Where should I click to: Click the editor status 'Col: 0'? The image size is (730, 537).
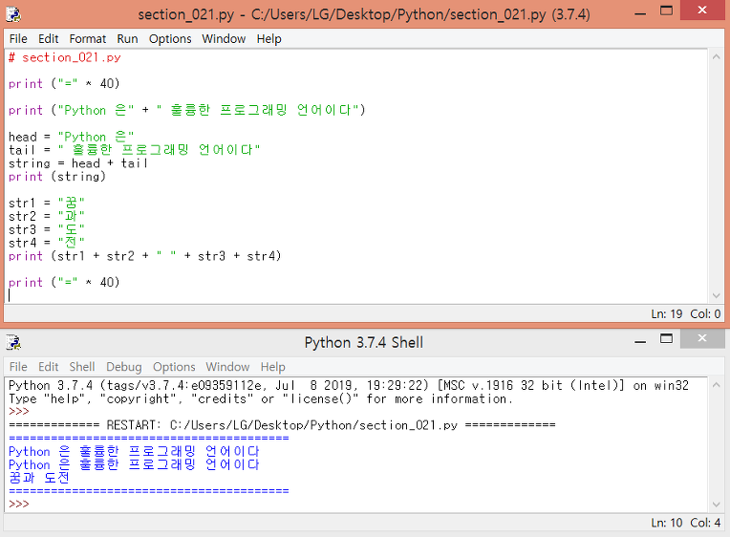coord(705,314)
